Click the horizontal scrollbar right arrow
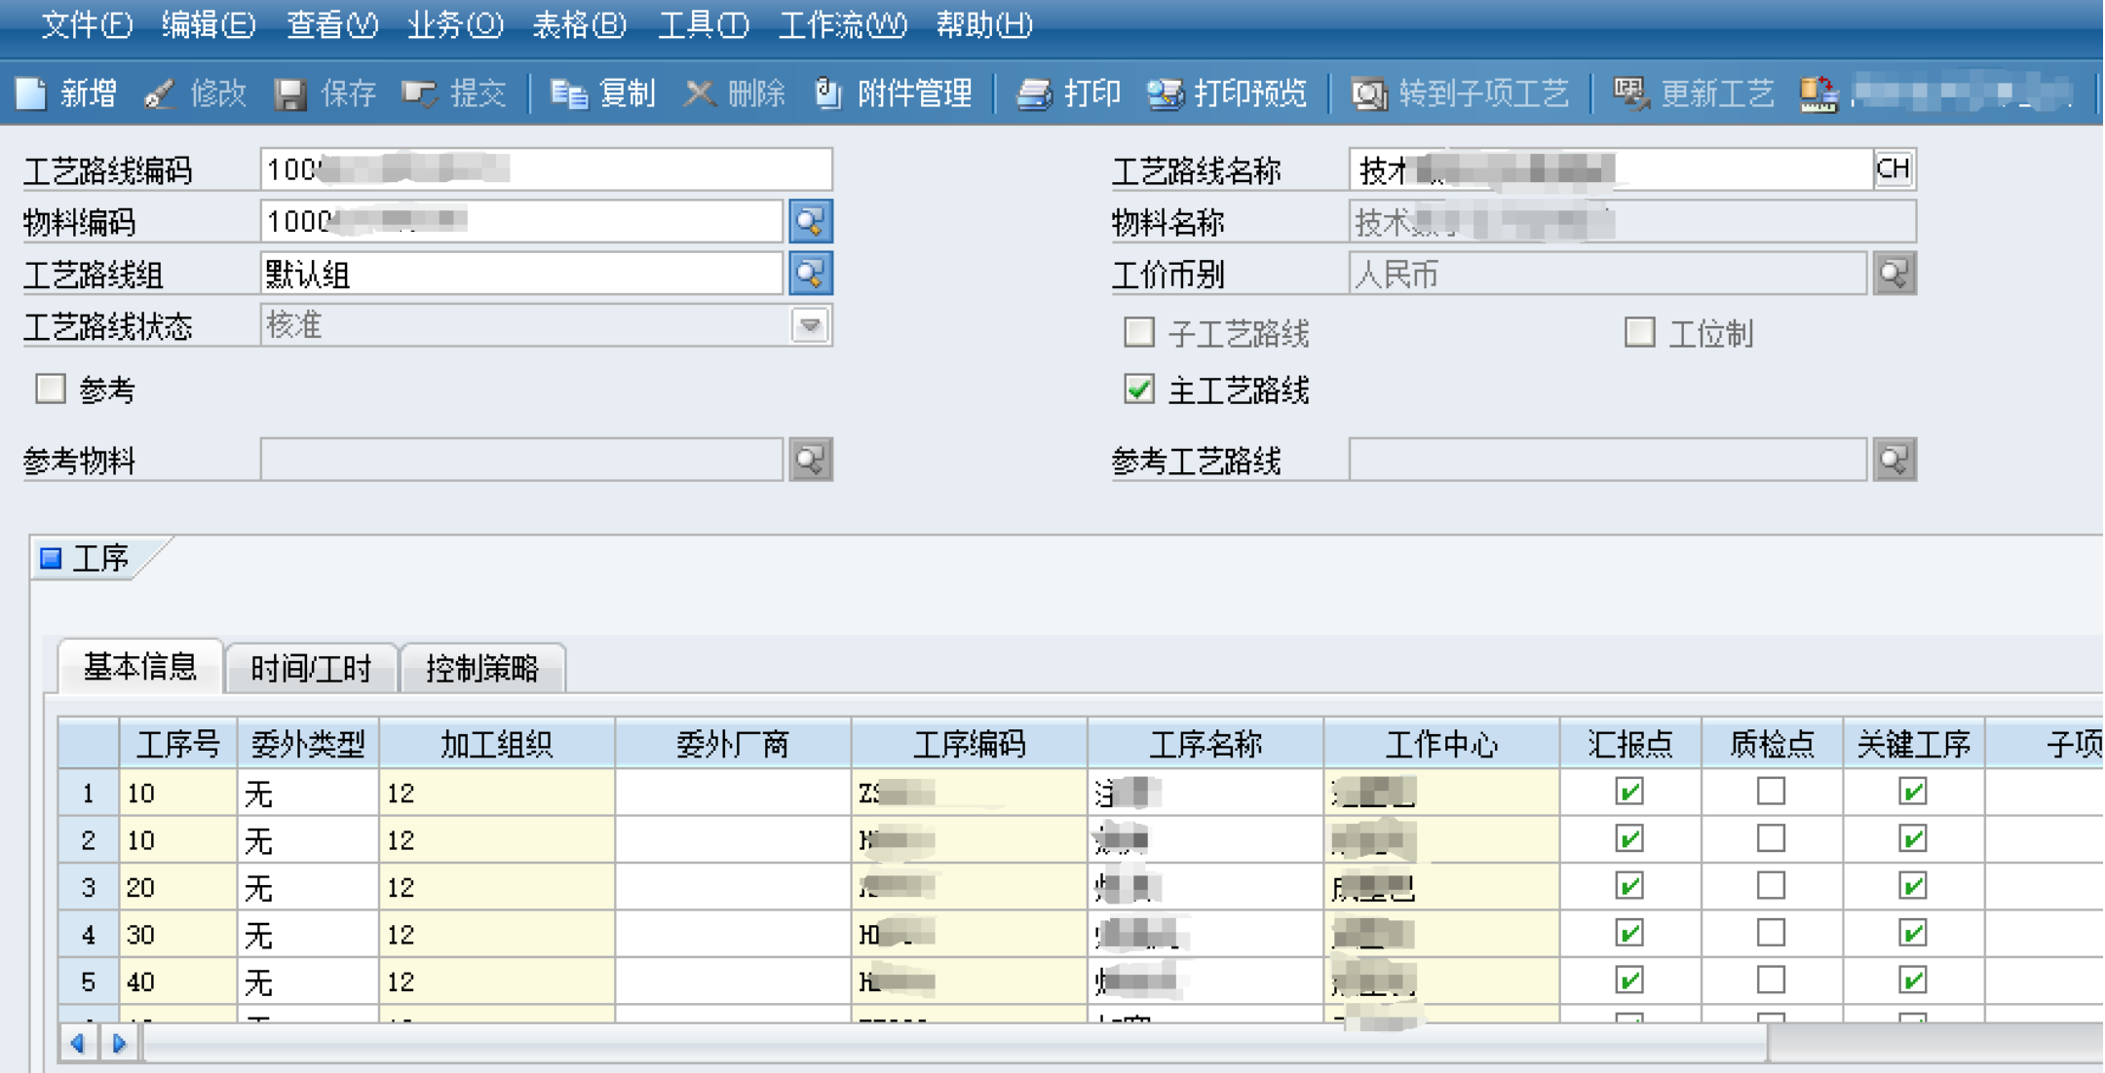 click(119, 1044)
